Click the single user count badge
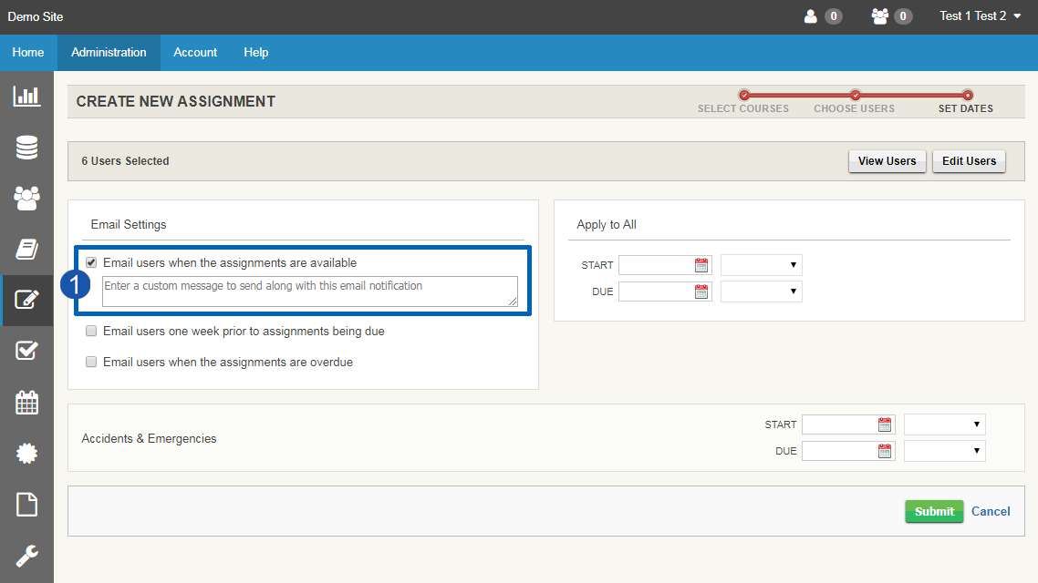This screenshot has height=583, width=1038. [834, 16]
